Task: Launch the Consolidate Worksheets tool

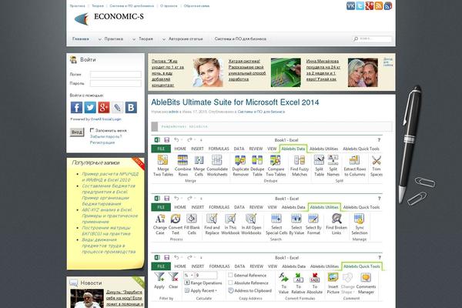Action: 217,166
